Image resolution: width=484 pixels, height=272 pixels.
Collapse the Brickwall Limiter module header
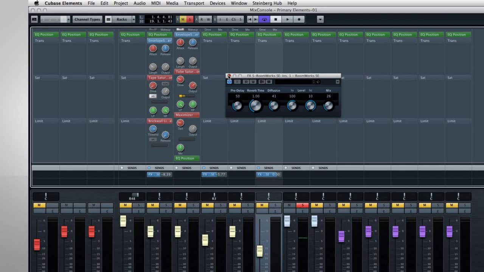tap(160, 121)
